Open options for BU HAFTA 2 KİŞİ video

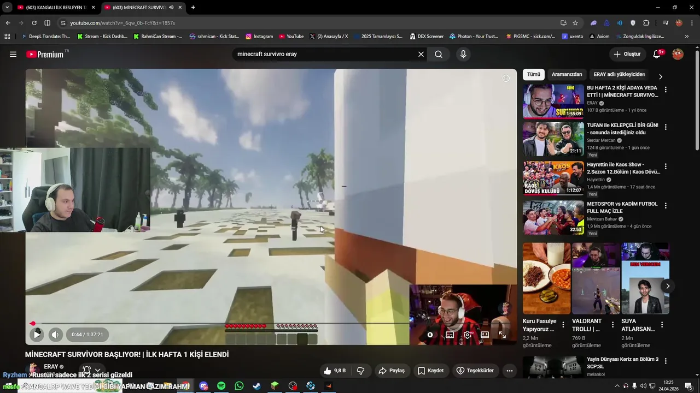tap(666, 90)
